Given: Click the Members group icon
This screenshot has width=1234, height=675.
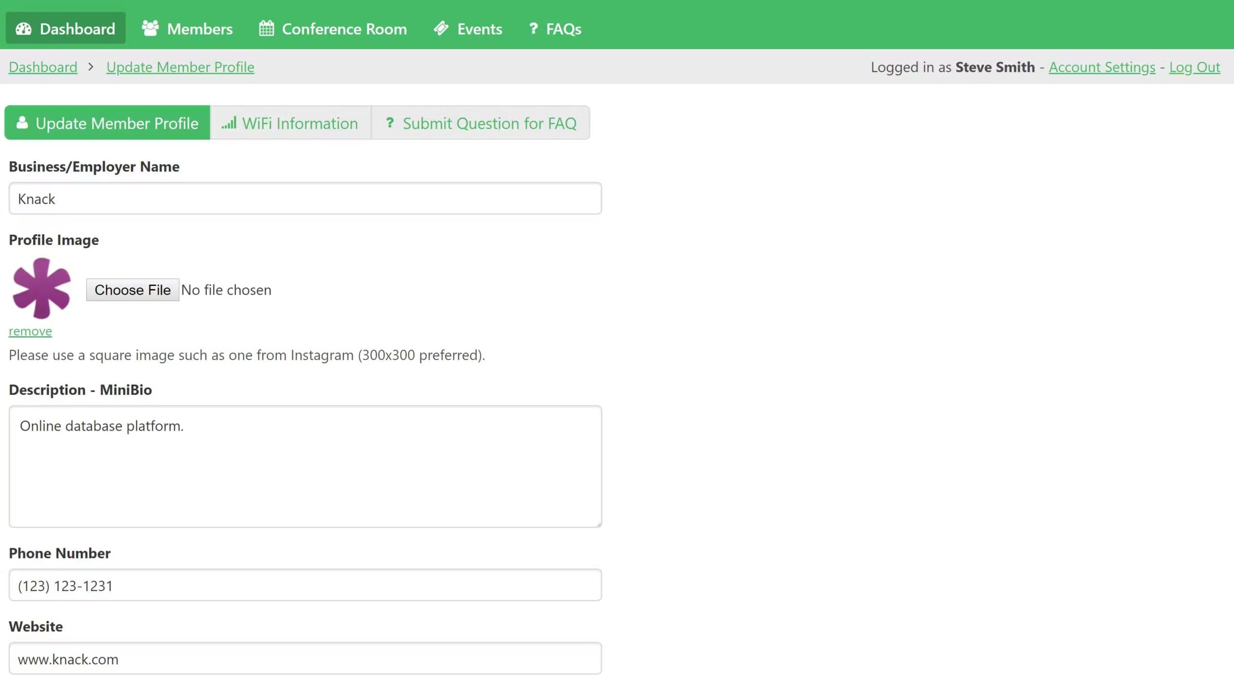Looking at the screenshot, I should click(x=150, y=28).
